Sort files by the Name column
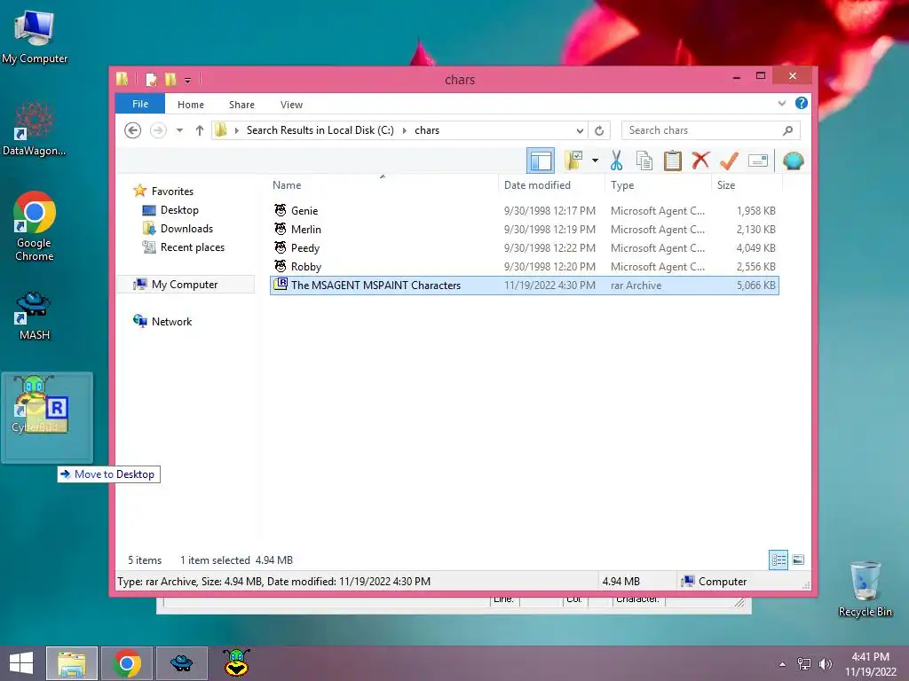The width and height of the screenshot is (909, 681). tap(383, 184)
